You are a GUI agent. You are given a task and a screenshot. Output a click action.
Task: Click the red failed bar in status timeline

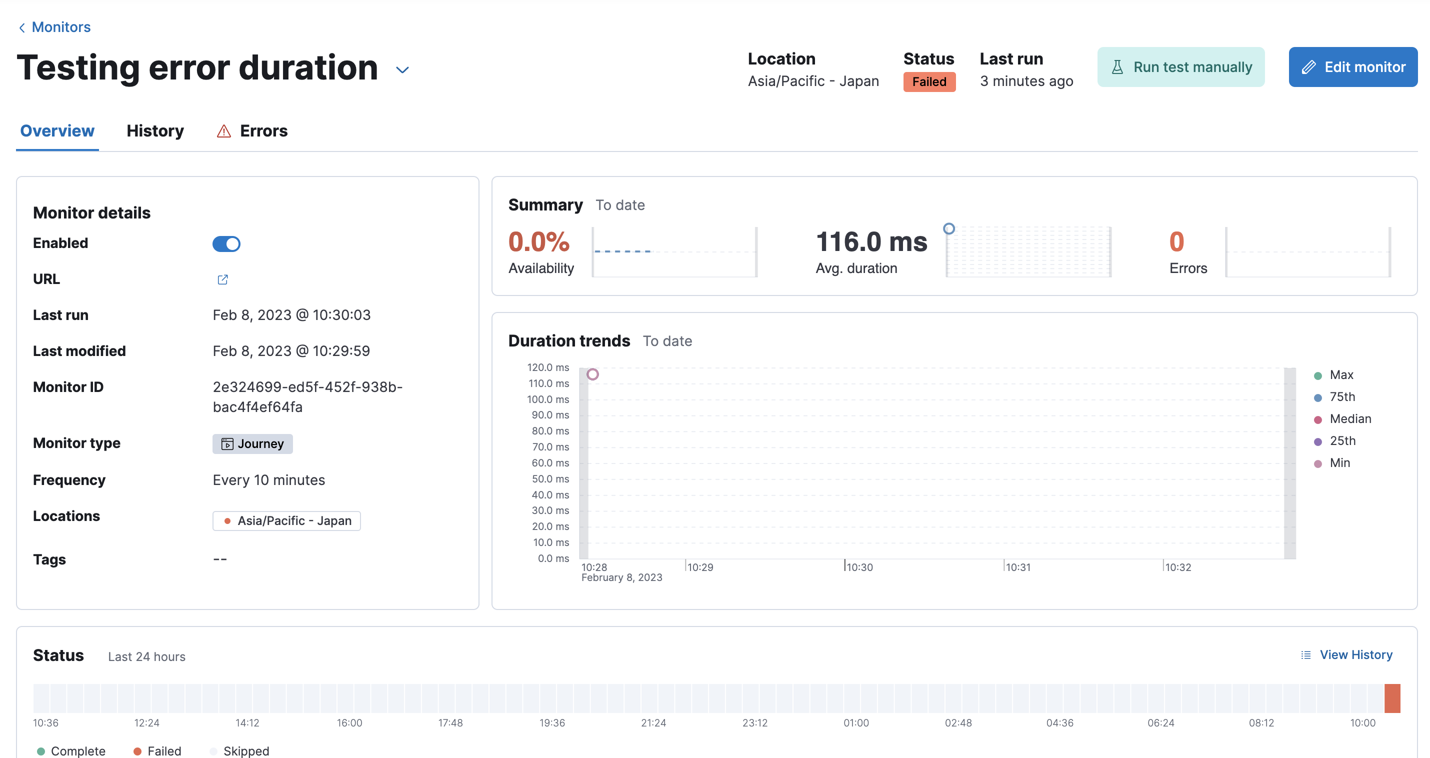tap(1391, 698)
